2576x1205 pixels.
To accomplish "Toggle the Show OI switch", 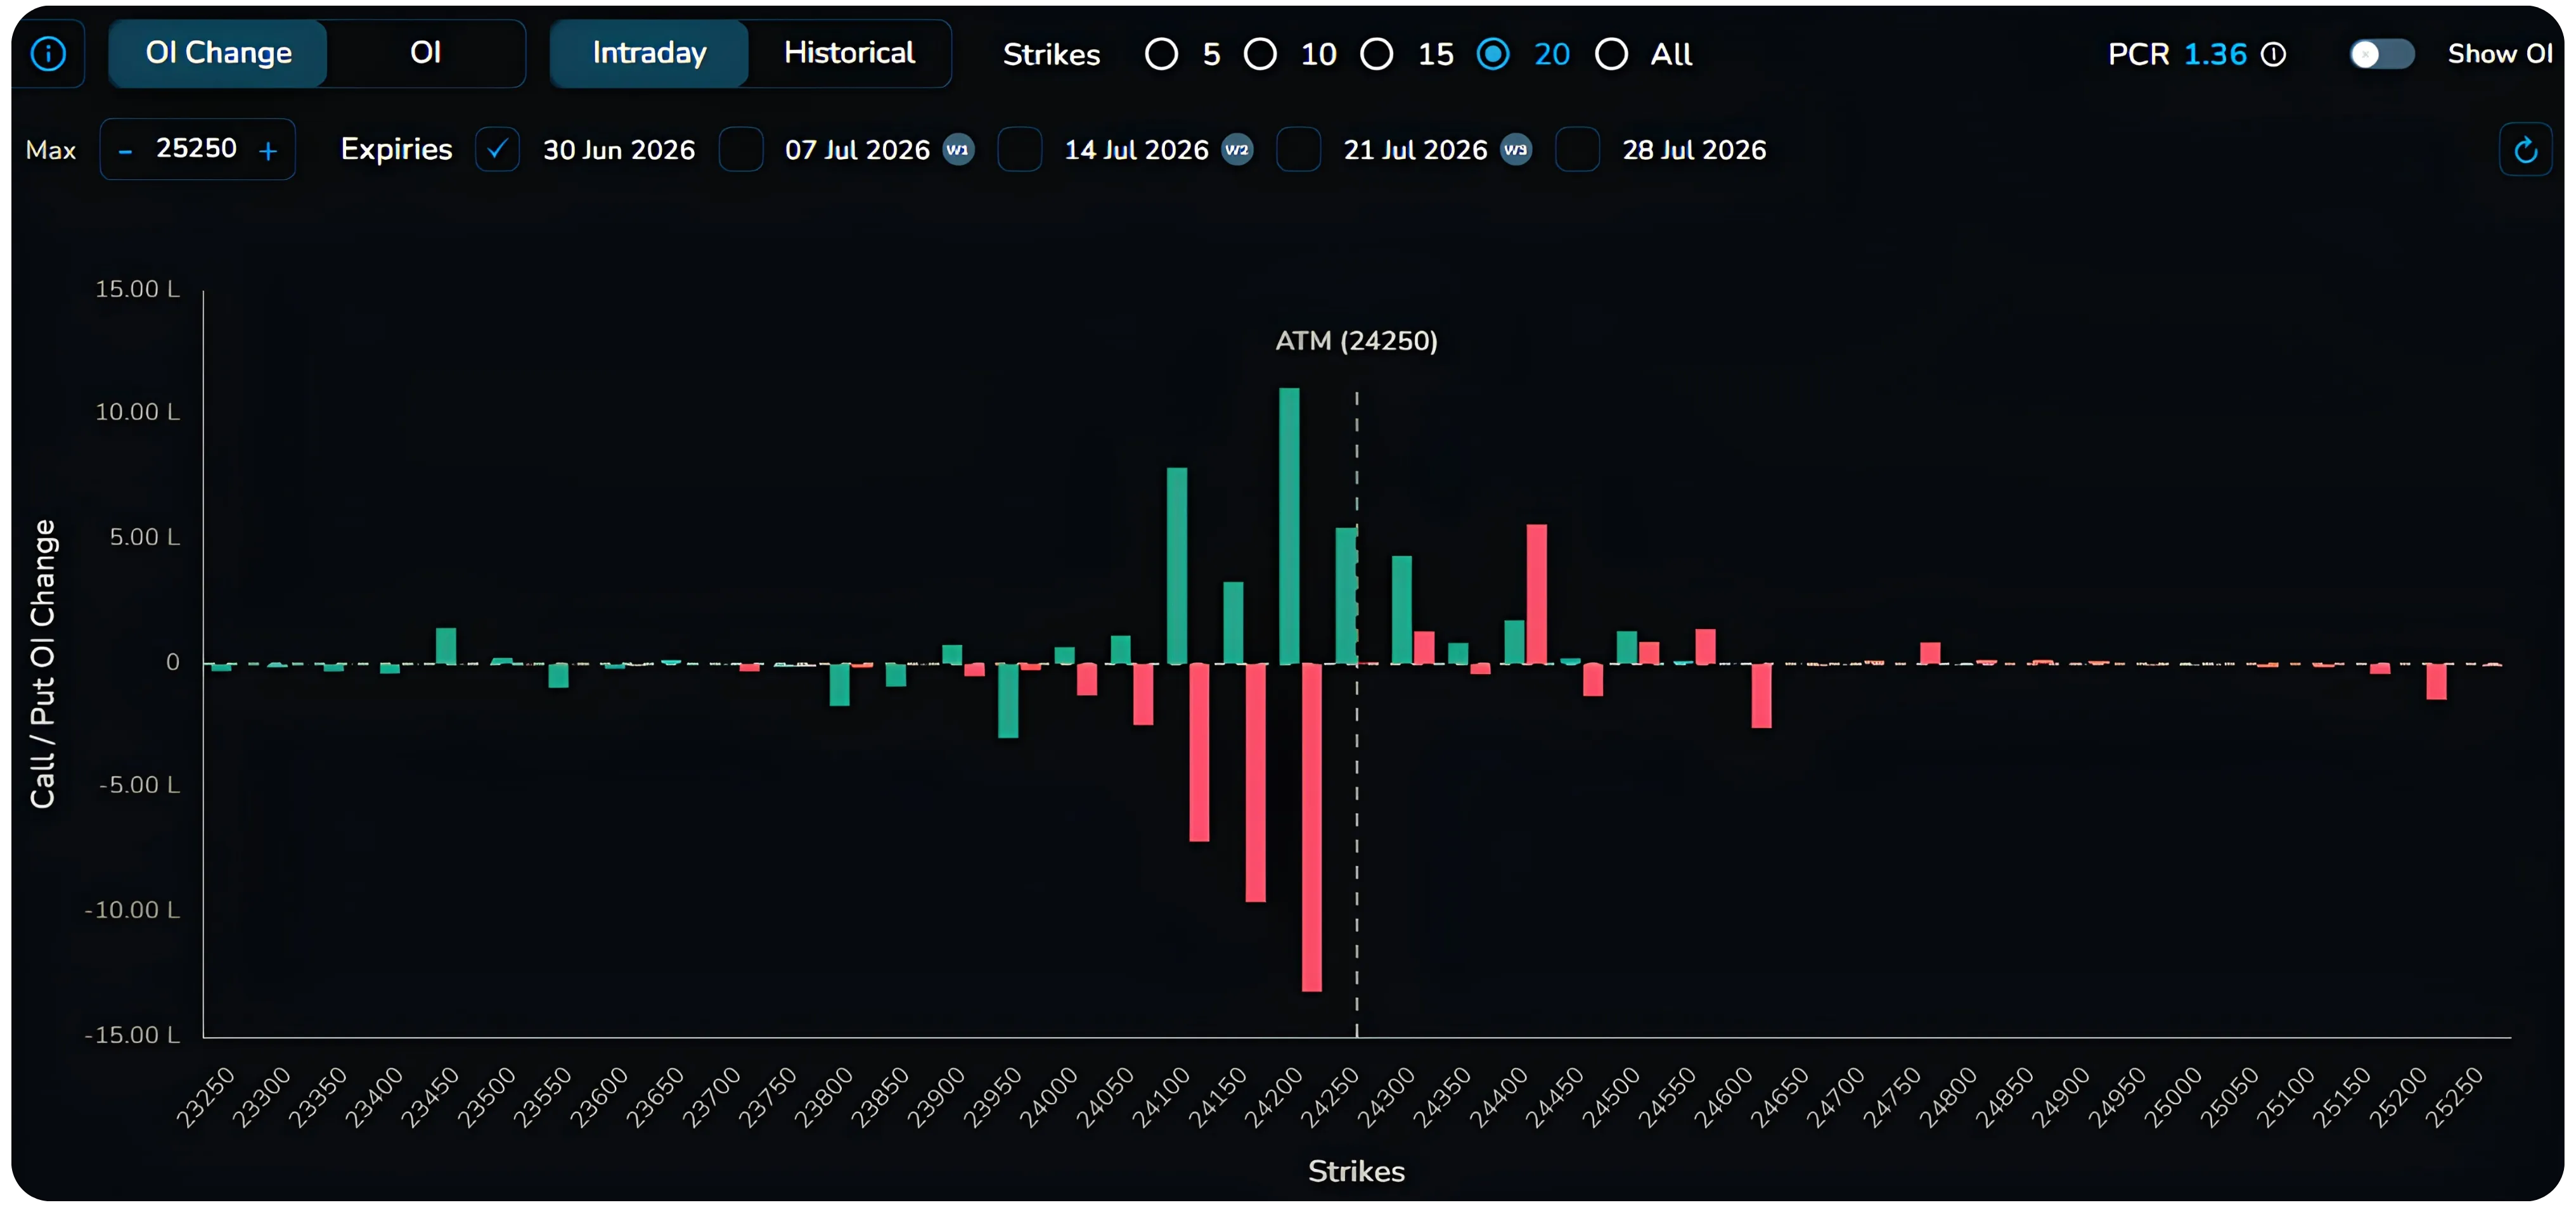I will [x=2381, y=54].
